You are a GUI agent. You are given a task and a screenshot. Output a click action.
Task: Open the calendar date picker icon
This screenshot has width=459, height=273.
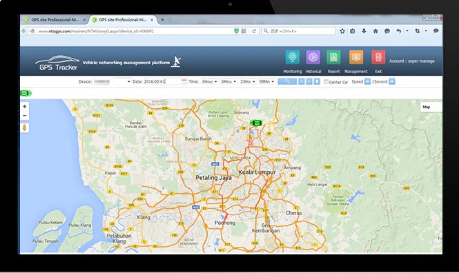coord(184,81)
